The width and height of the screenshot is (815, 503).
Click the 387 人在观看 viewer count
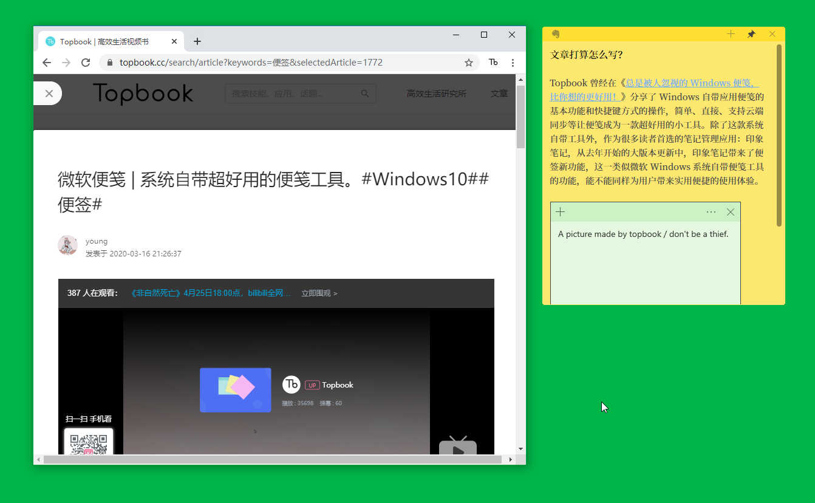tap(92, 293)
